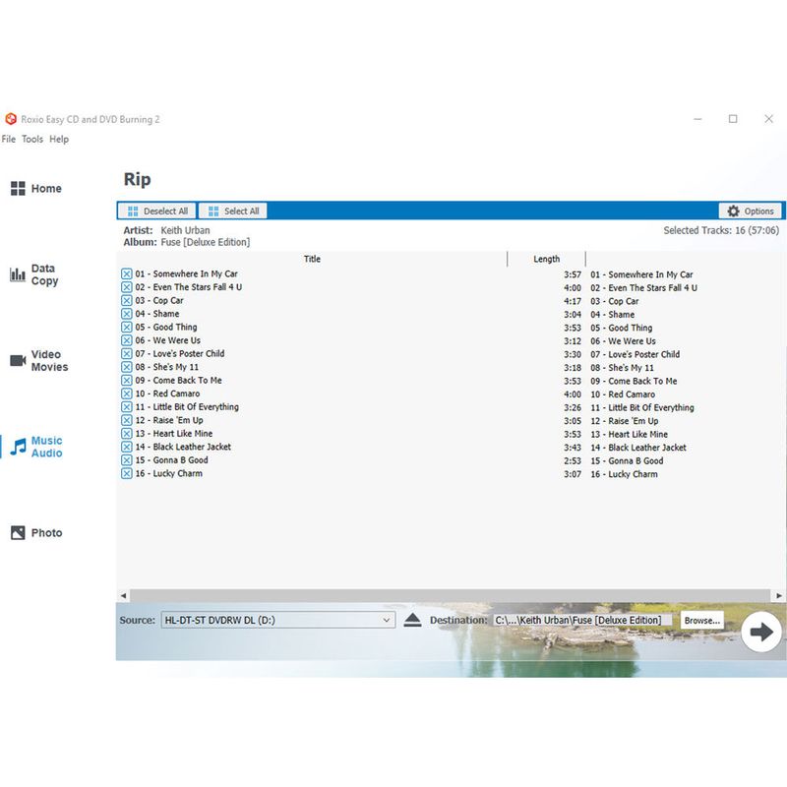Click right-column entry 04 - Shame
The height and width of the screenshot is (787, 787).
(612, 315)
